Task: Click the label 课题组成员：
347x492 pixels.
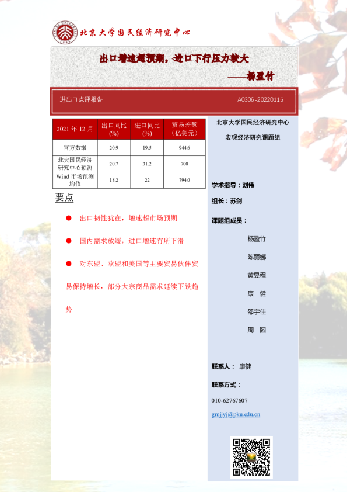Action: pos(229,221)
